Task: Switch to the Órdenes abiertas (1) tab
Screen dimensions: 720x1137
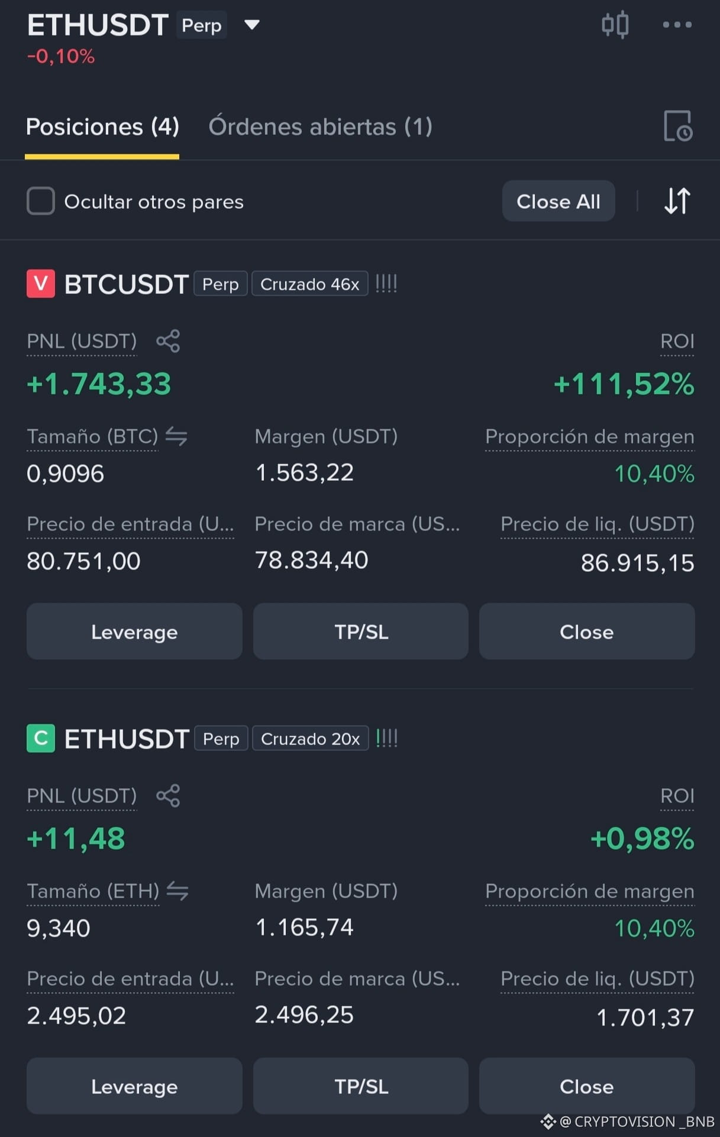Action: 320,127
